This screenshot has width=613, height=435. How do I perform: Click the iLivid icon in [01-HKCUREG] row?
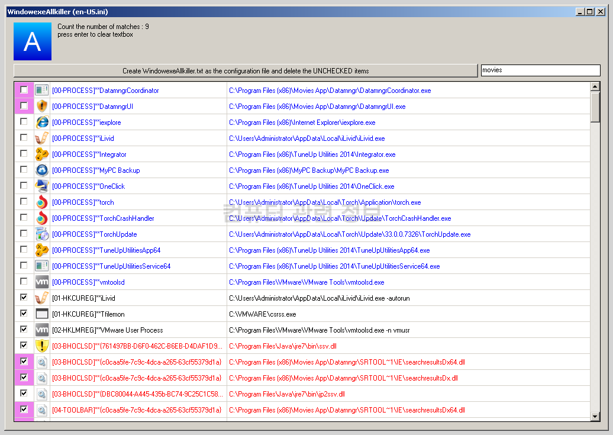pos(42,298)
